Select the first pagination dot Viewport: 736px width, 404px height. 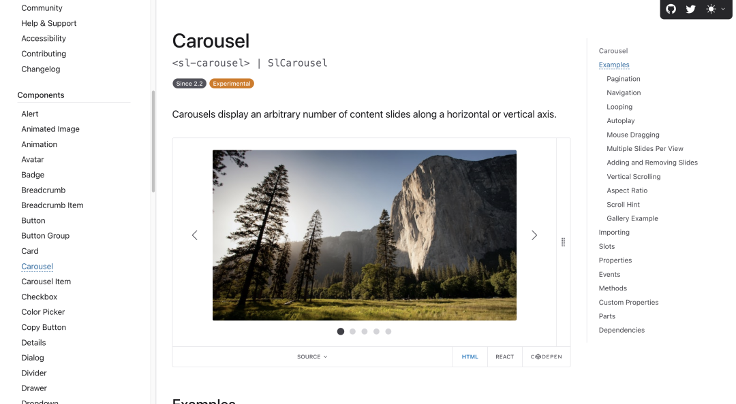(x=341, y=331)
